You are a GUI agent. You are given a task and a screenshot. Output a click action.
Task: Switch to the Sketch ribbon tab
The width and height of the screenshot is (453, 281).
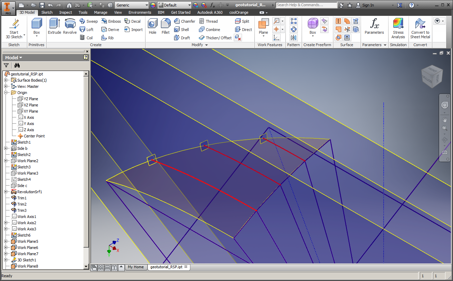[47, 12]
